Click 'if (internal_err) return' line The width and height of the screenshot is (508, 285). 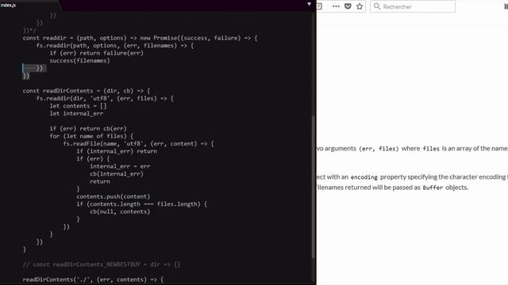[117, 151]
